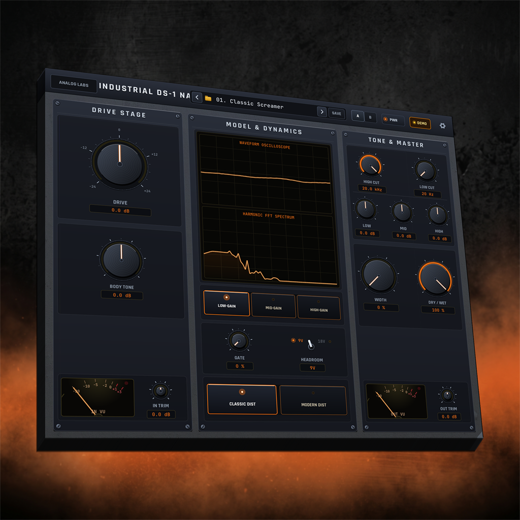
Task: Click the LOW CUT knob
Action: [426, 171]
